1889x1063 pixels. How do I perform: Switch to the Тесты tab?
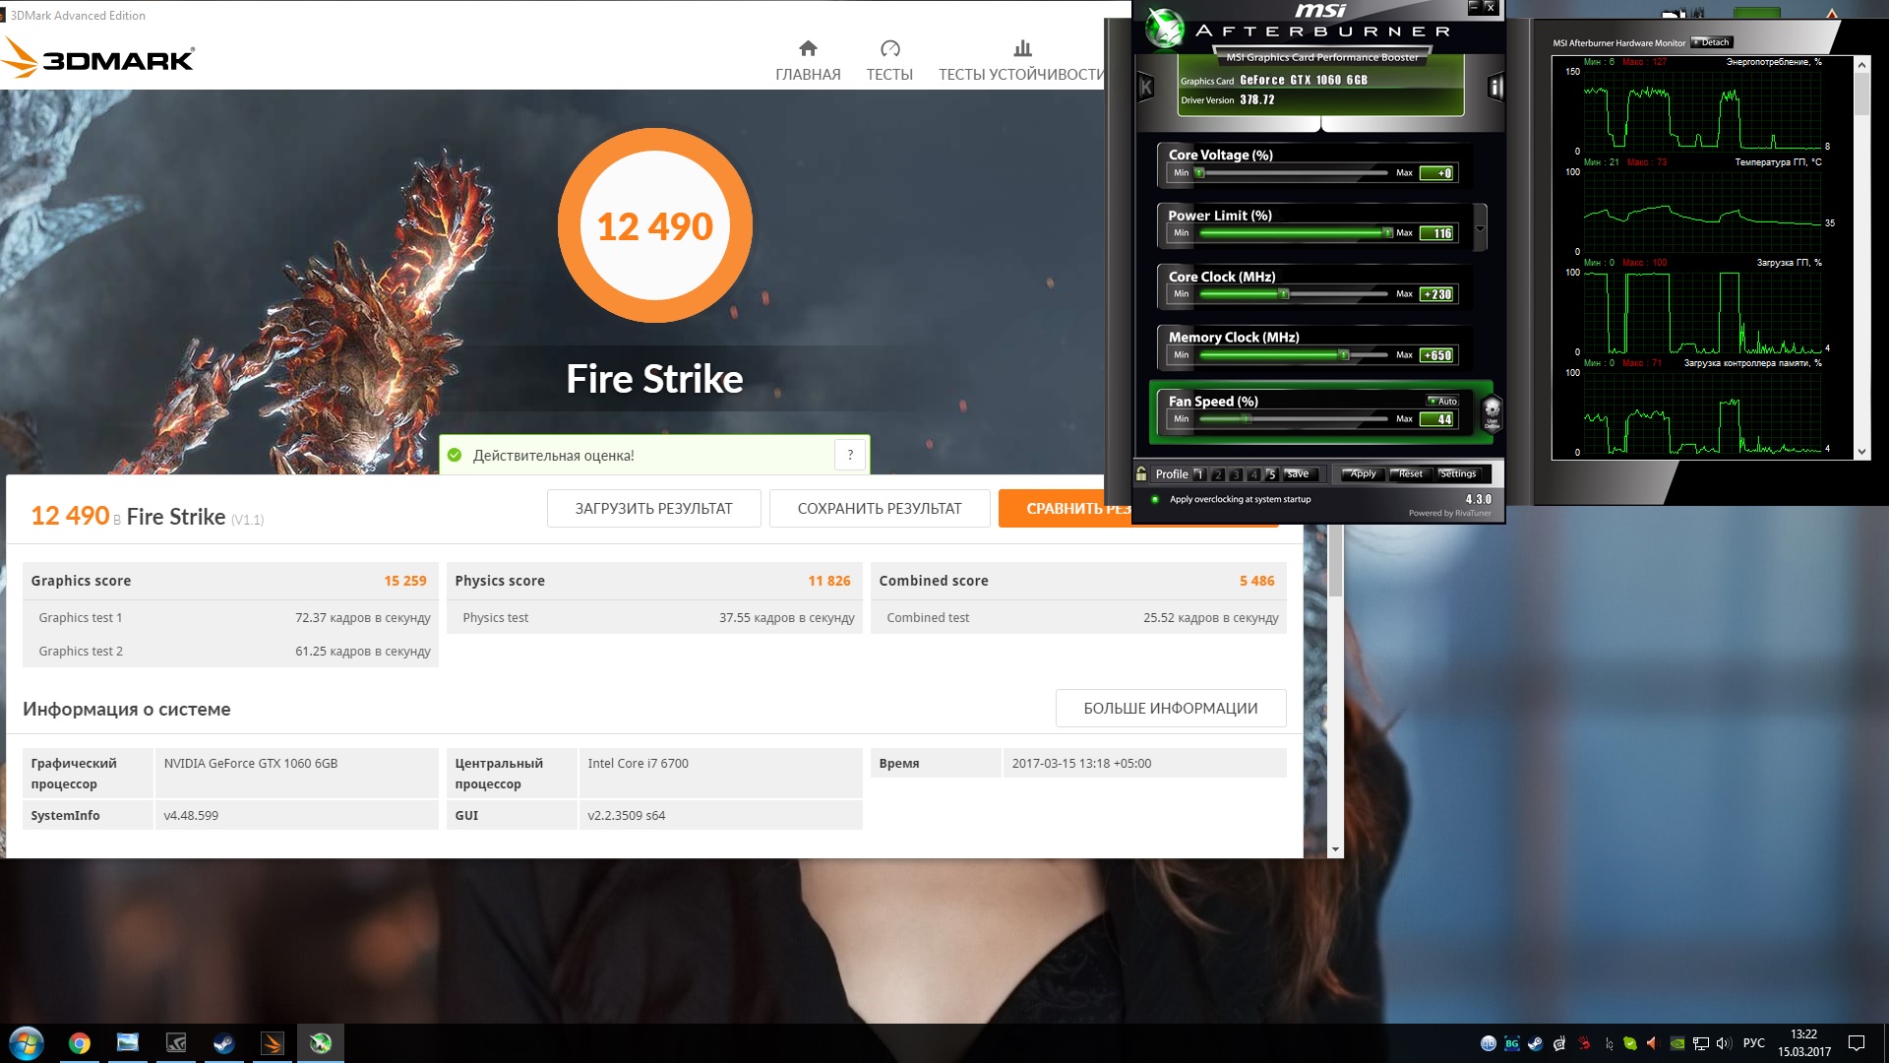point(889,60)
